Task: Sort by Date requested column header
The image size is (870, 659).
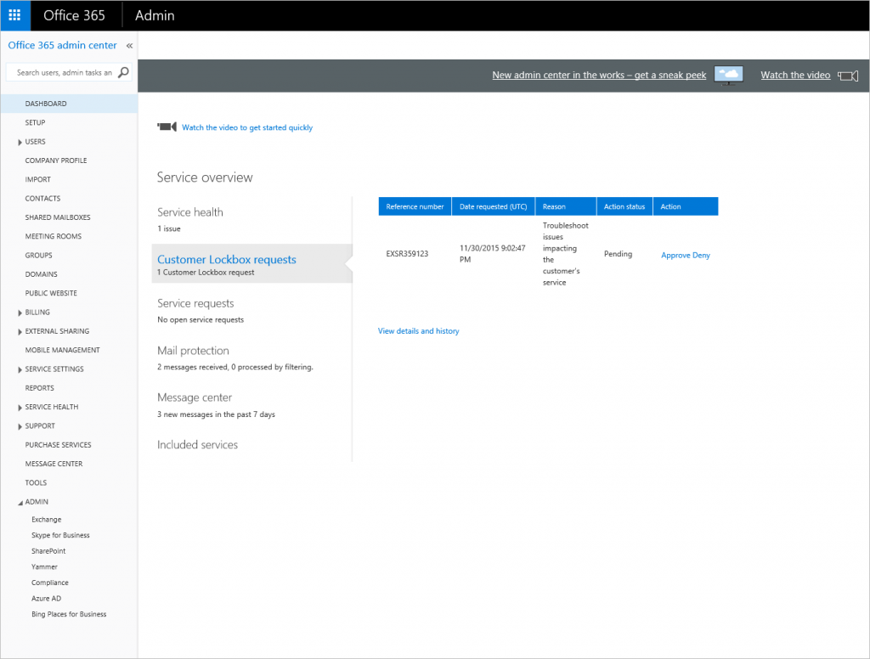Action: 493,206
